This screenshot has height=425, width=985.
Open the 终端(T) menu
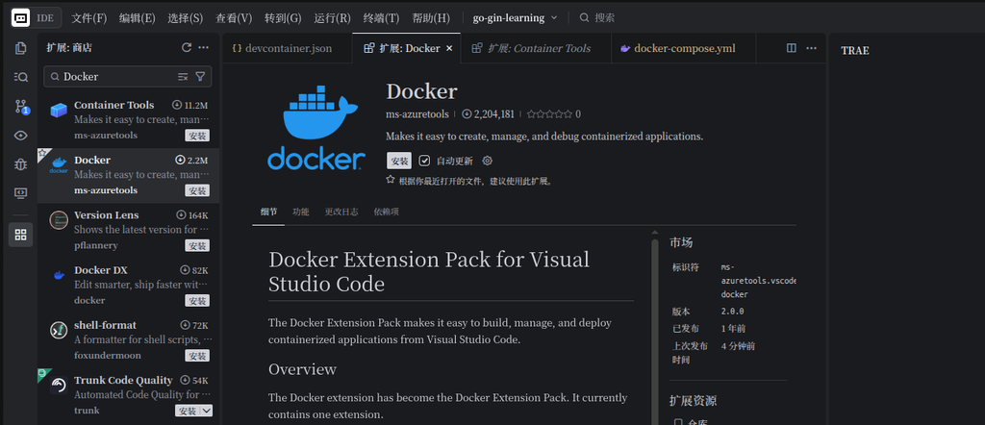point(381,17)
